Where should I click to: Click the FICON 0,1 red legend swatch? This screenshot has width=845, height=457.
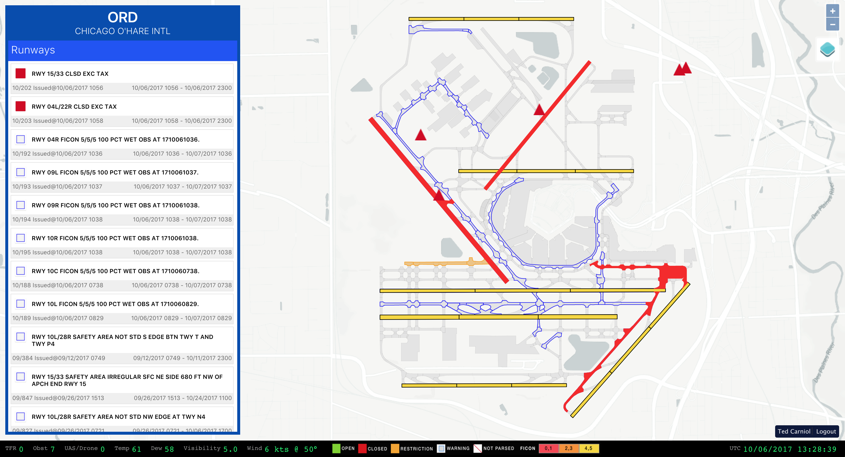548,448
